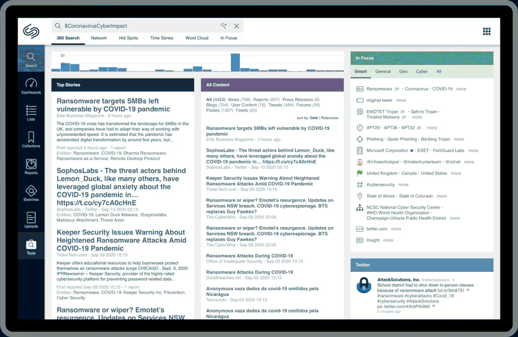Switch to the In Focus top tab

(229, 38)
